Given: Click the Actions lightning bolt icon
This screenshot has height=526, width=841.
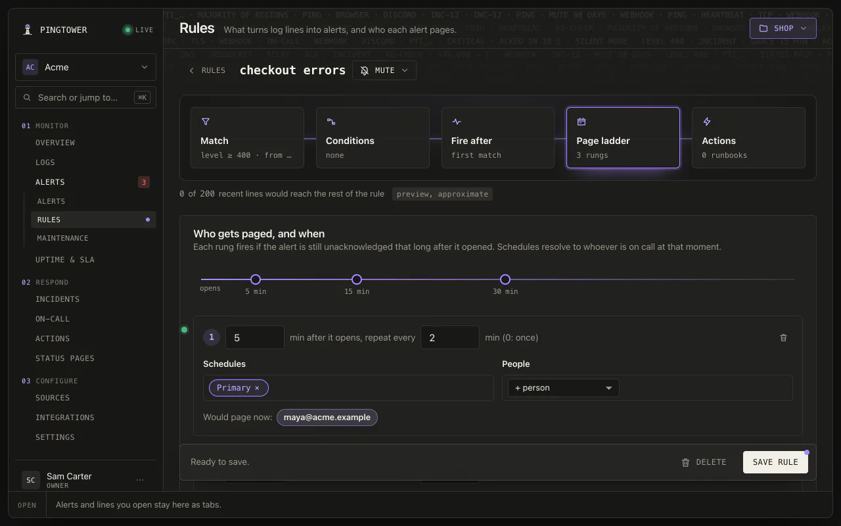Looking at the screenshot, I should tap(707, 122).
